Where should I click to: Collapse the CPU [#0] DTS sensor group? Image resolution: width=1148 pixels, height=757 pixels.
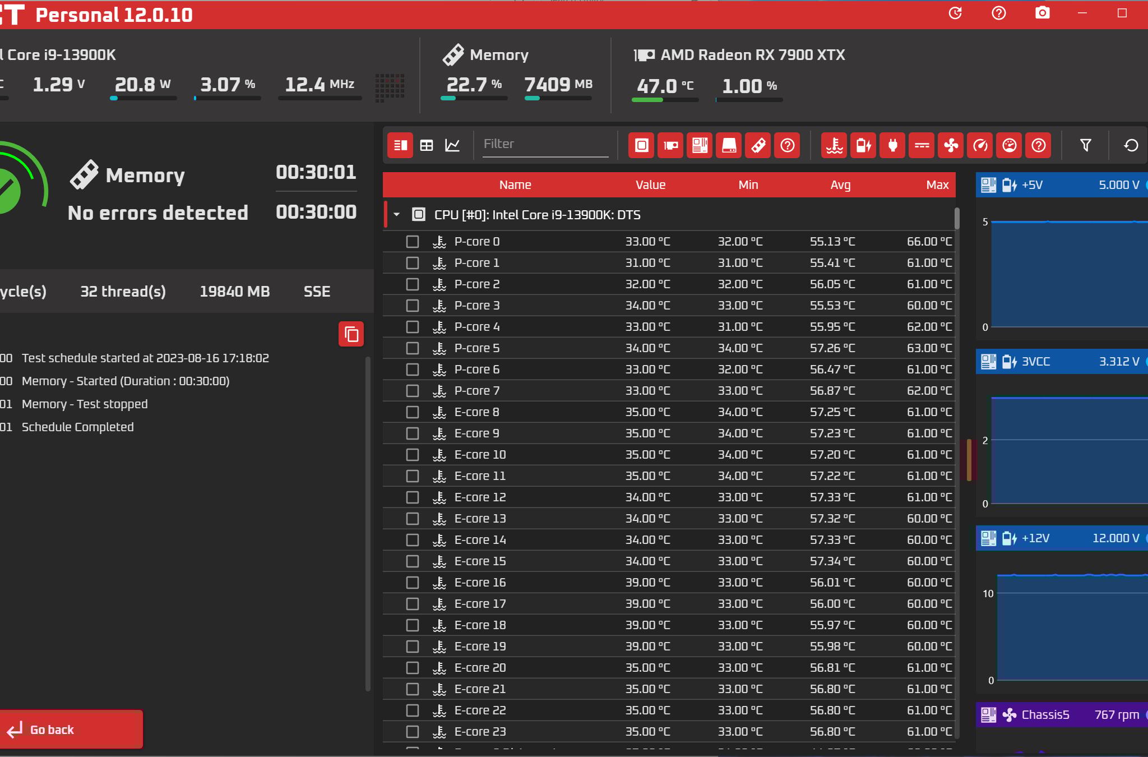point(396,215)
